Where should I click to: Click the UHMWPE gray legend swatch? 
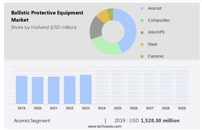pyautogui.click(x=142, y=33)
